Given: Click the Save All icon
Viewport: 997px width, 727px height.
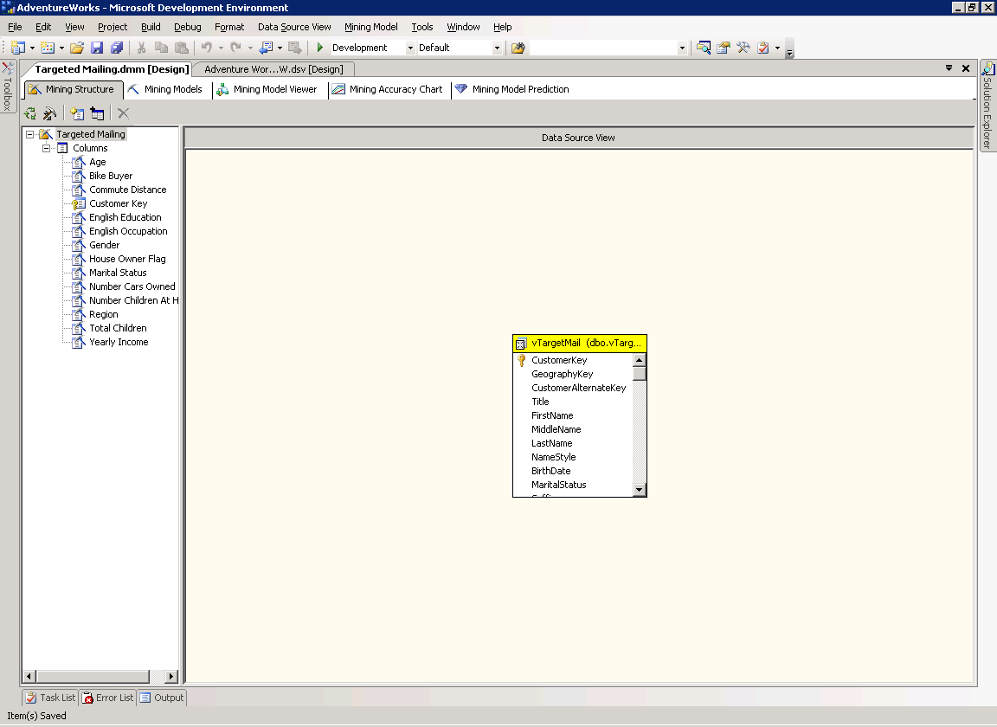Looking at the screenshot, I should click(116, 48).
